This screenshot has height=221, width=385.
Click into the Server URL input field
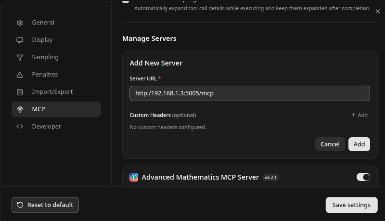tap(249, 93)
